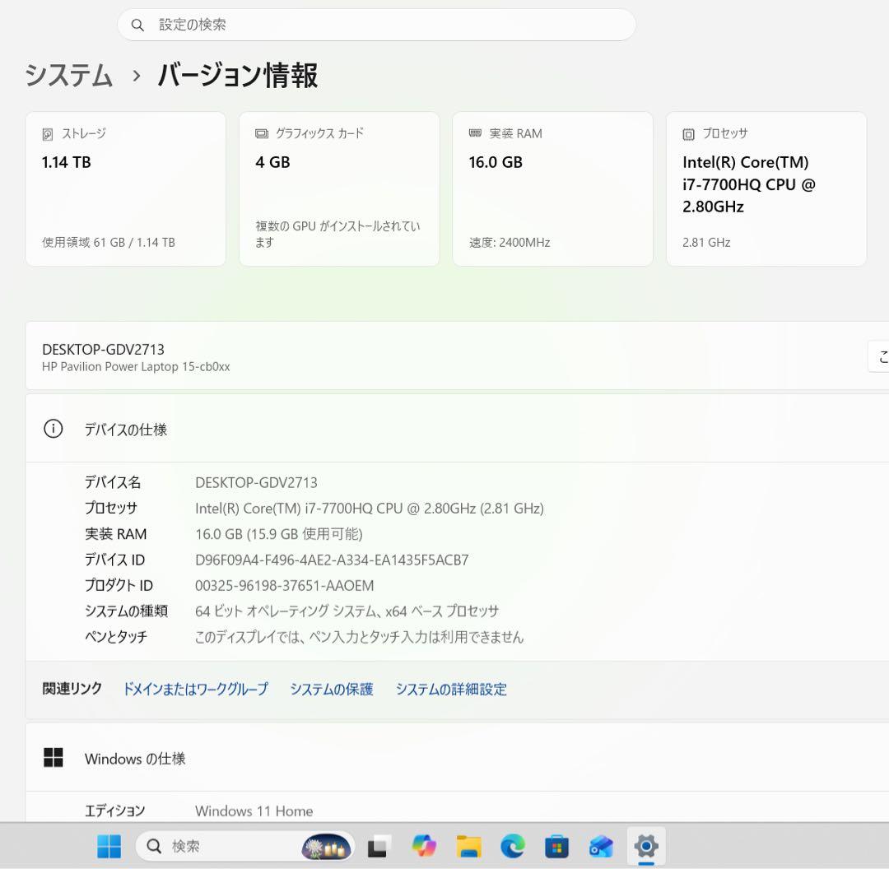889x869 pixels.
Task: Click 使用領域 61 GB / 1.14 TB text
Action: [x=109, y=243]
